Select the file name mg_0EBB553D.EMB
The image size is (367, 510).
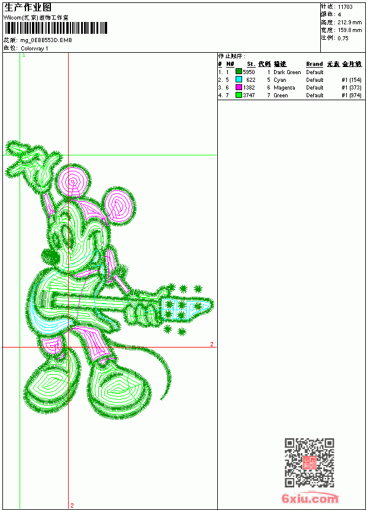46,40
